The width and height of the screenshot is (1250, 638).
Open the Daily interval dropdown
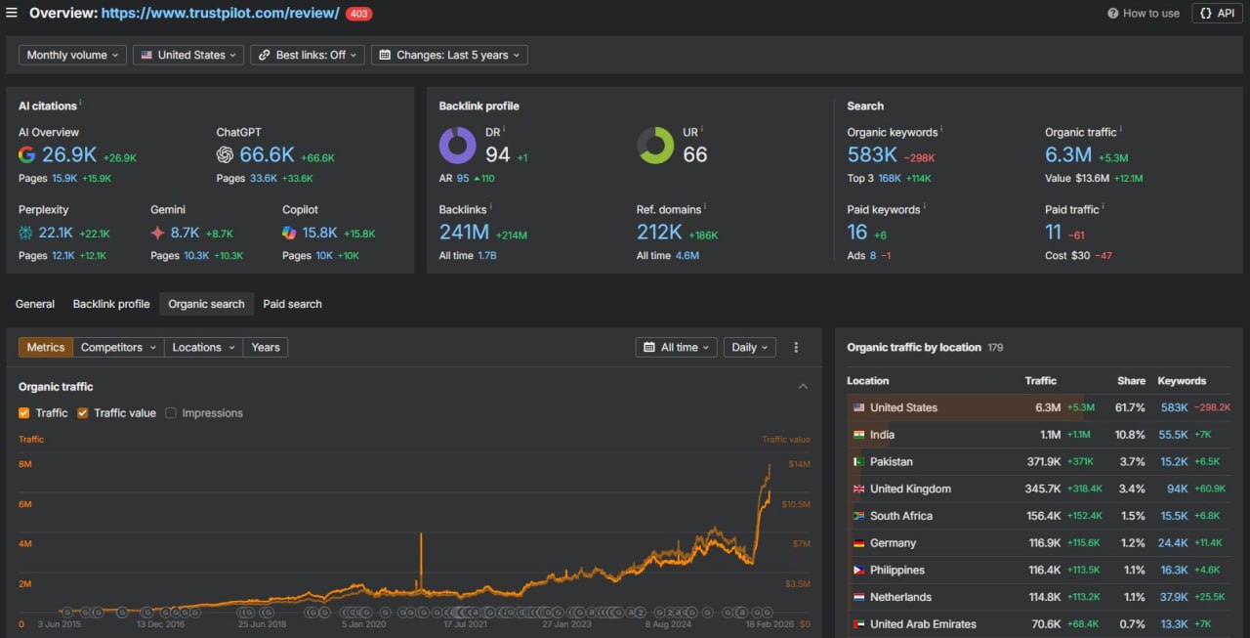pos(750,347)
